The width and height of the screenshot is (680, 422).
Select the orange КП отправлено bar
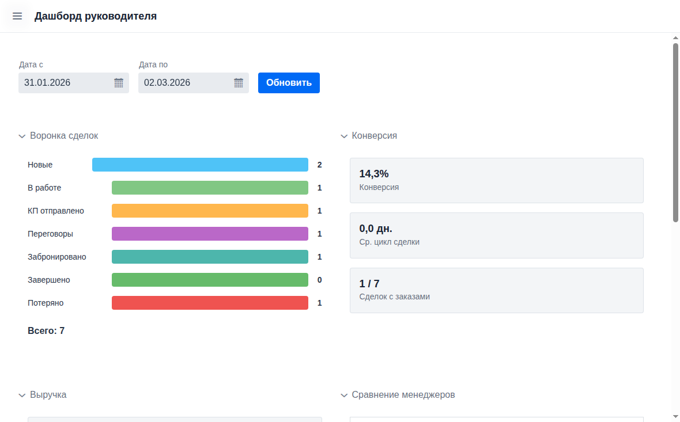[210, 211]
